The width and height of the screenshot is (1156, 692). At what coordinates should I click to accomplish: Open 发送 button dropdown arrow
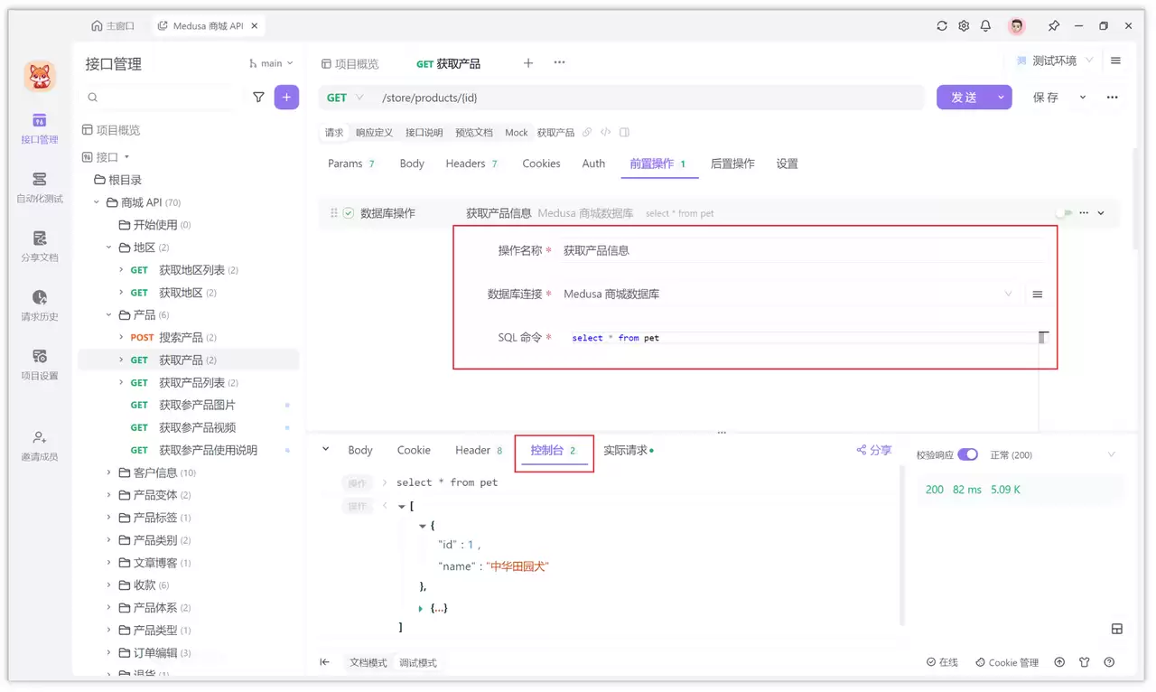tap(1001, 98)
